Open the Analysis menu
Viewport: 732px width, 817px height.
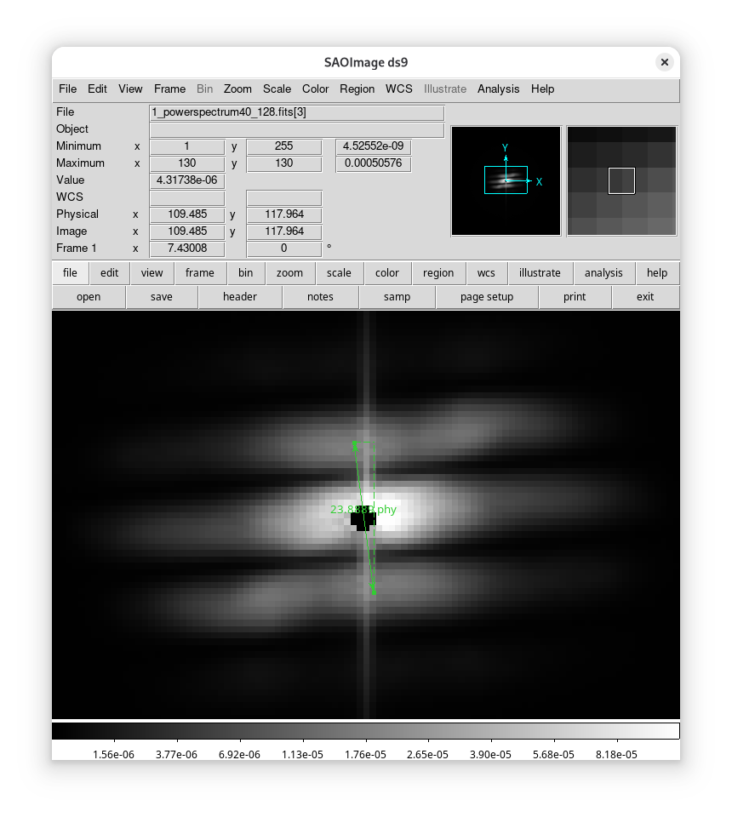(498, 89)
